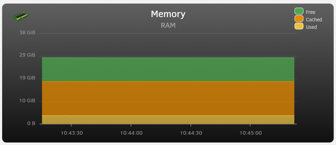
Task: Click the 29 GiB y-axis label
Action: [x=27, y=55]
